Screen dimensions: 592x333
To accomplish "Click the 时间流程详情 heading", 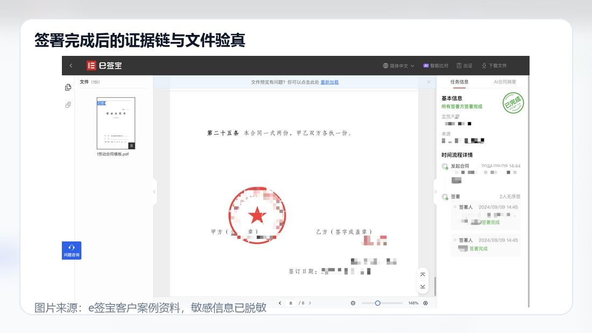I will (457, 155).
